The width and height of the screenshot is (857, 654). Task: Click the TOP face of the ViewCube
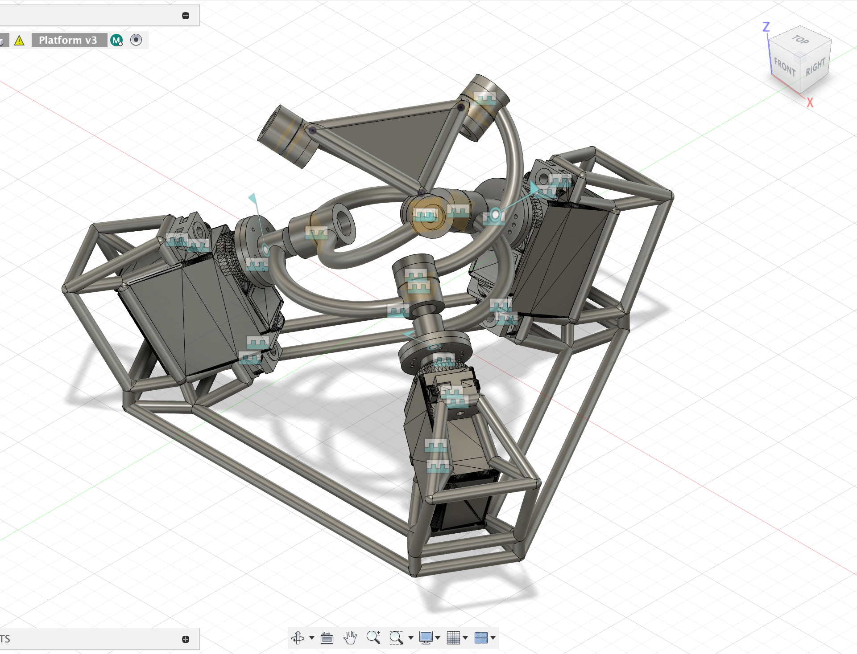click(800, 40)
